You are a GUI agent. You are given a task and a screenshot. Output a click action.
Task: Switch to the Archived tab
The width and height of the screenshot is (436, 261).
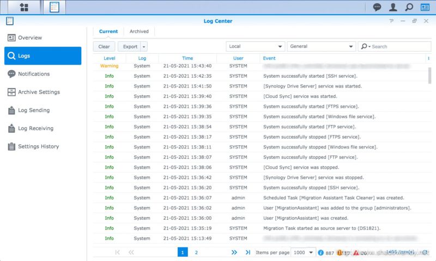click(x=139, y=32)
